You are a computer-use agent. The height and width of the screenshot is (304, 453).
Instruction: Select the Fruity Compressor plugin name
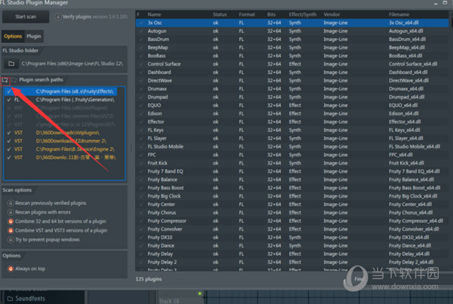point(167,221)
